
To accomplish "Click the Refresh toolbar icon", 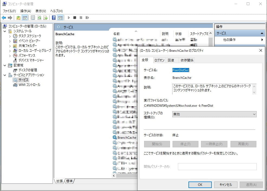I will (39, 18).
